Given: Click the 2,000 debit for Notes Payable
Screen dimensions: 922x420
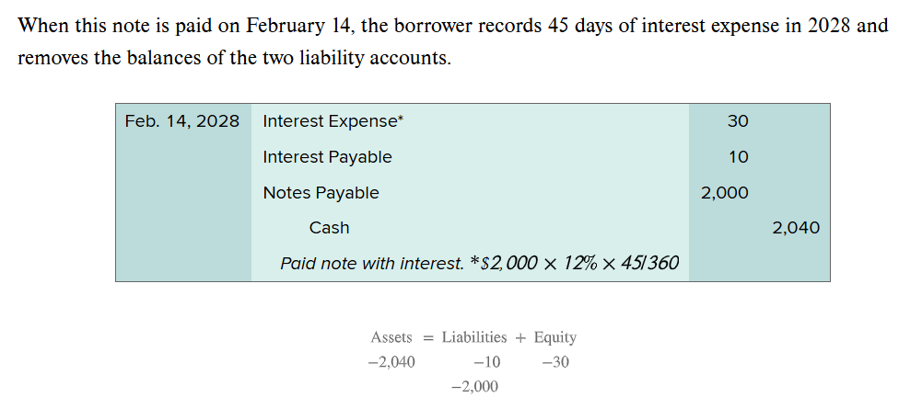Looking at the screenshot, I should pos(725,193).
